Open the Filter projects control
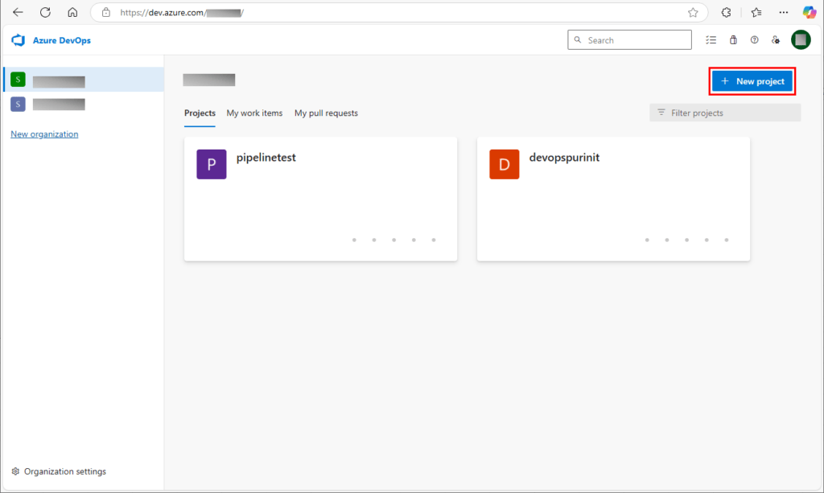This screenshot has height=493, width=824. [724, 112]
